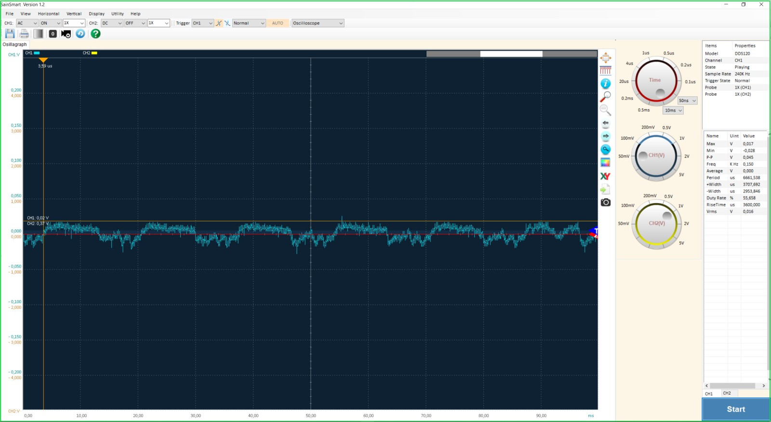Click the save floppy disk icon
The width and height of the screenshot is (771, 422).
(x=10, y=34)
